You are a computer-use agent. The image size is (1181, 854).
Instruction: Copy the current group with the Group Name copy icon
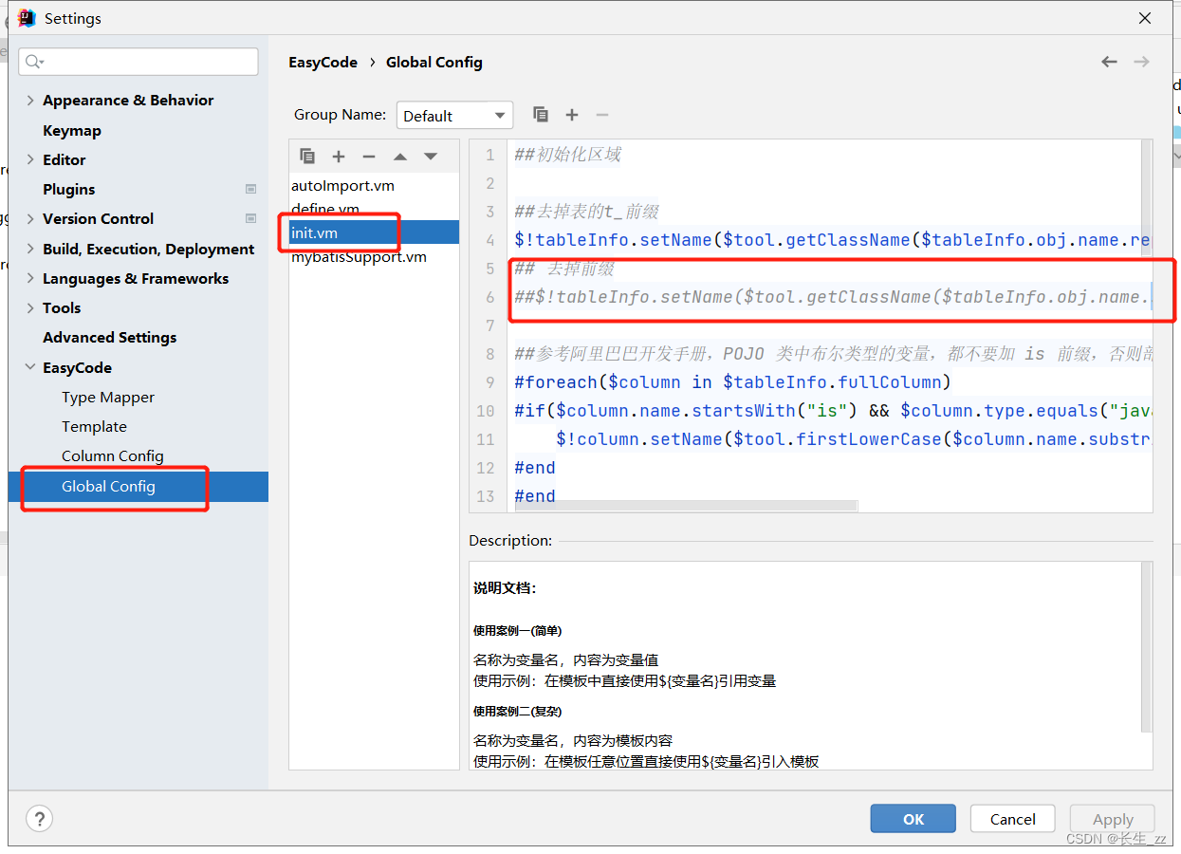pyautogui.click(x=541, y=115)
